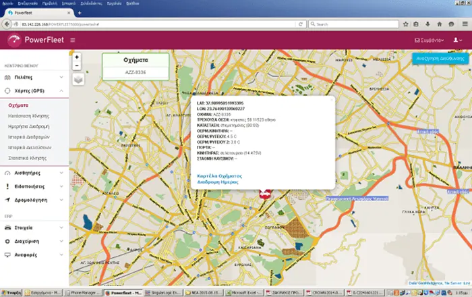The width and height of the screenshot is (472, 297).
Task: Go to browser home page icon
Action: (x=439, y=24)
